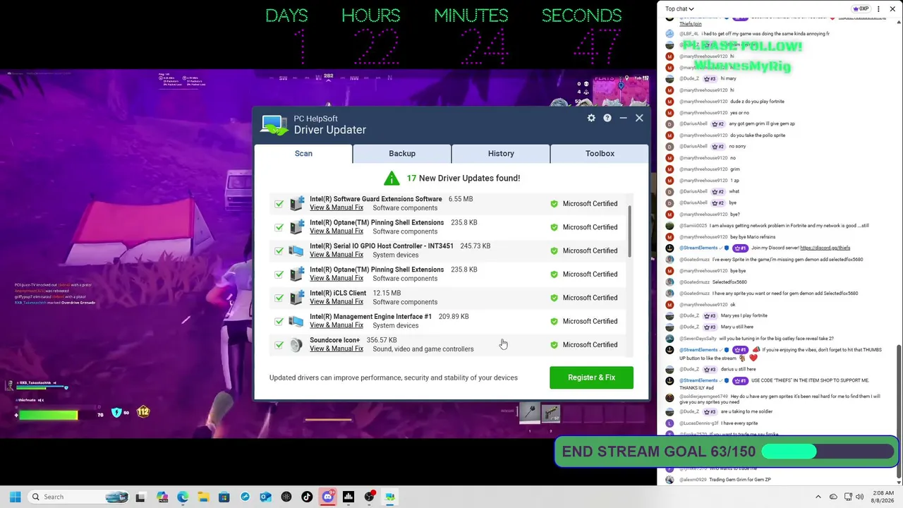Open Task View in the taskbar
Viewport: 903px width, 508px height.
click(140, 497)
